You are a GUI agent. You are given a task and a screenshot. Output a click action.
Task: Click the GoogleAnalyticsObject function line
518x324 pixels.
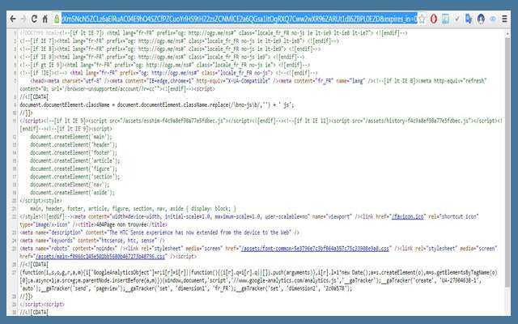[x=258, y=272]
